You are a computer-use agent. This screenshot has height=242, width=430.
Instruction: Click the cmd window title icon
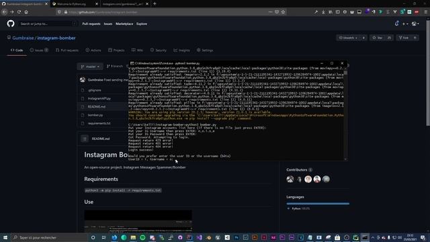(132, 63)
